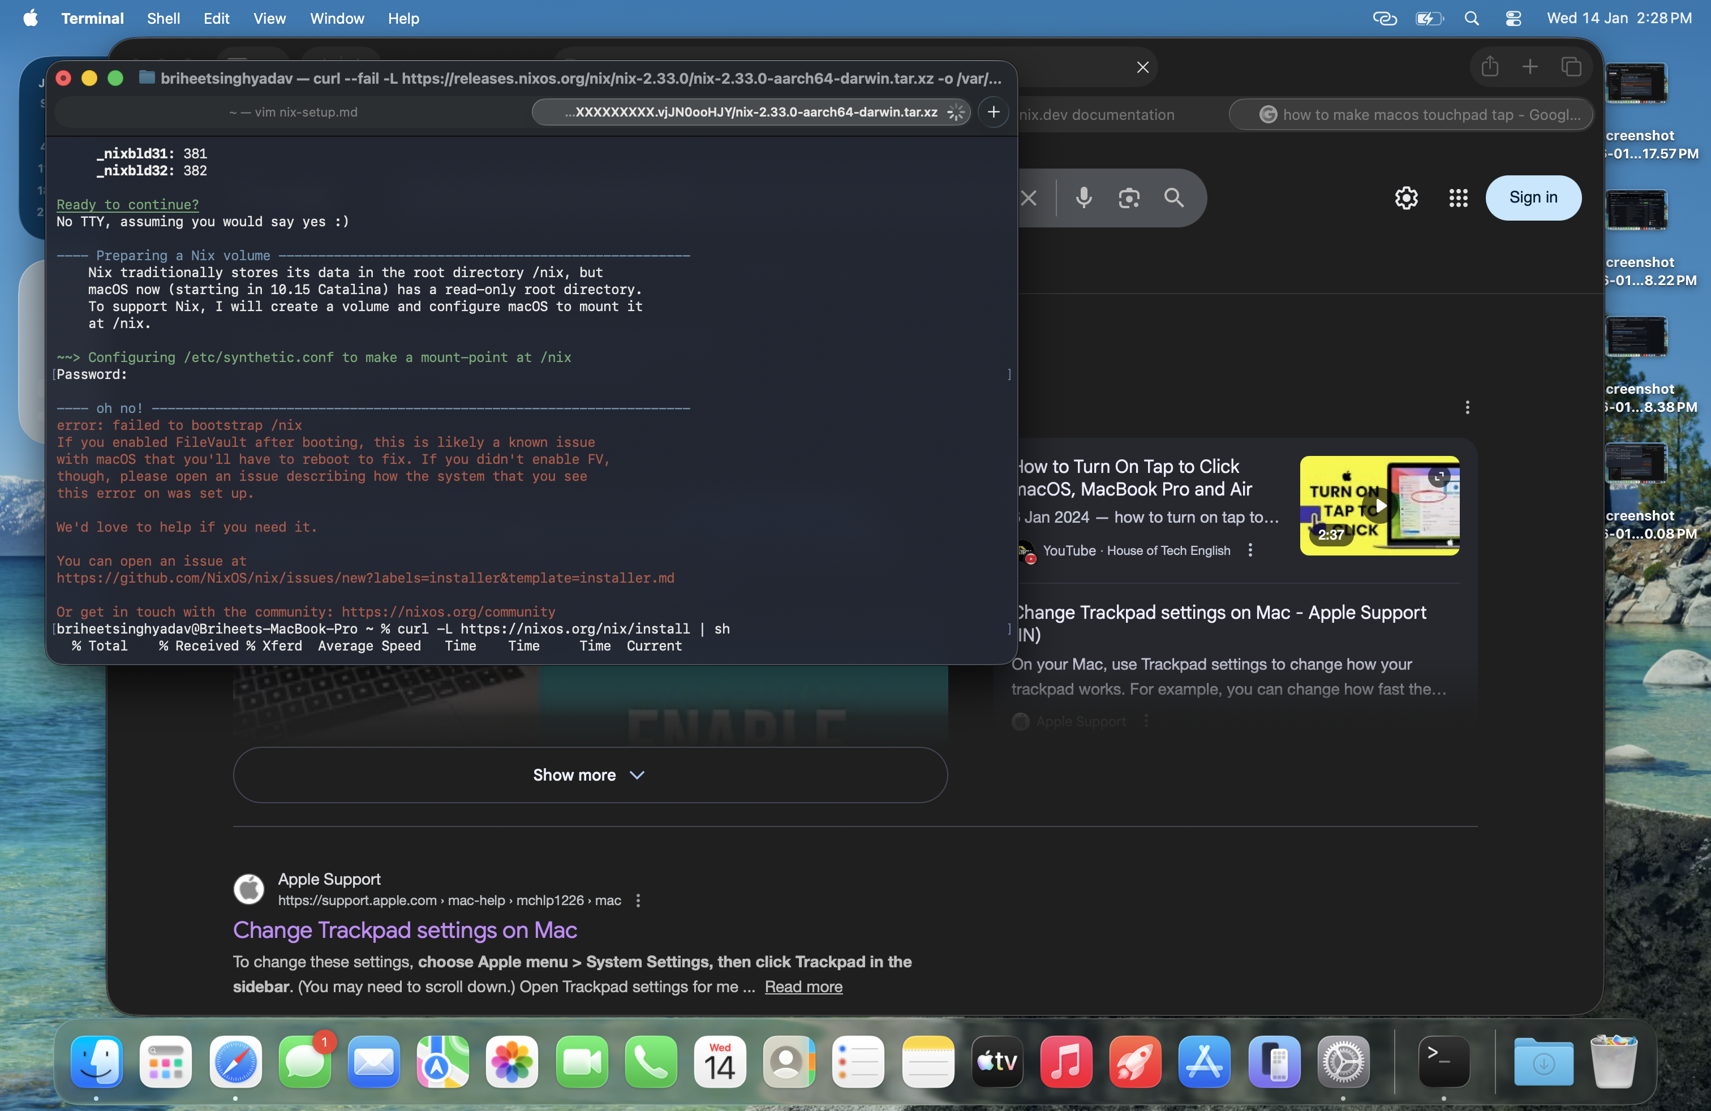Search by image using the Google Lens icon
The width and height of the screenshot is (1711, 1111).
click(1129, 199)
